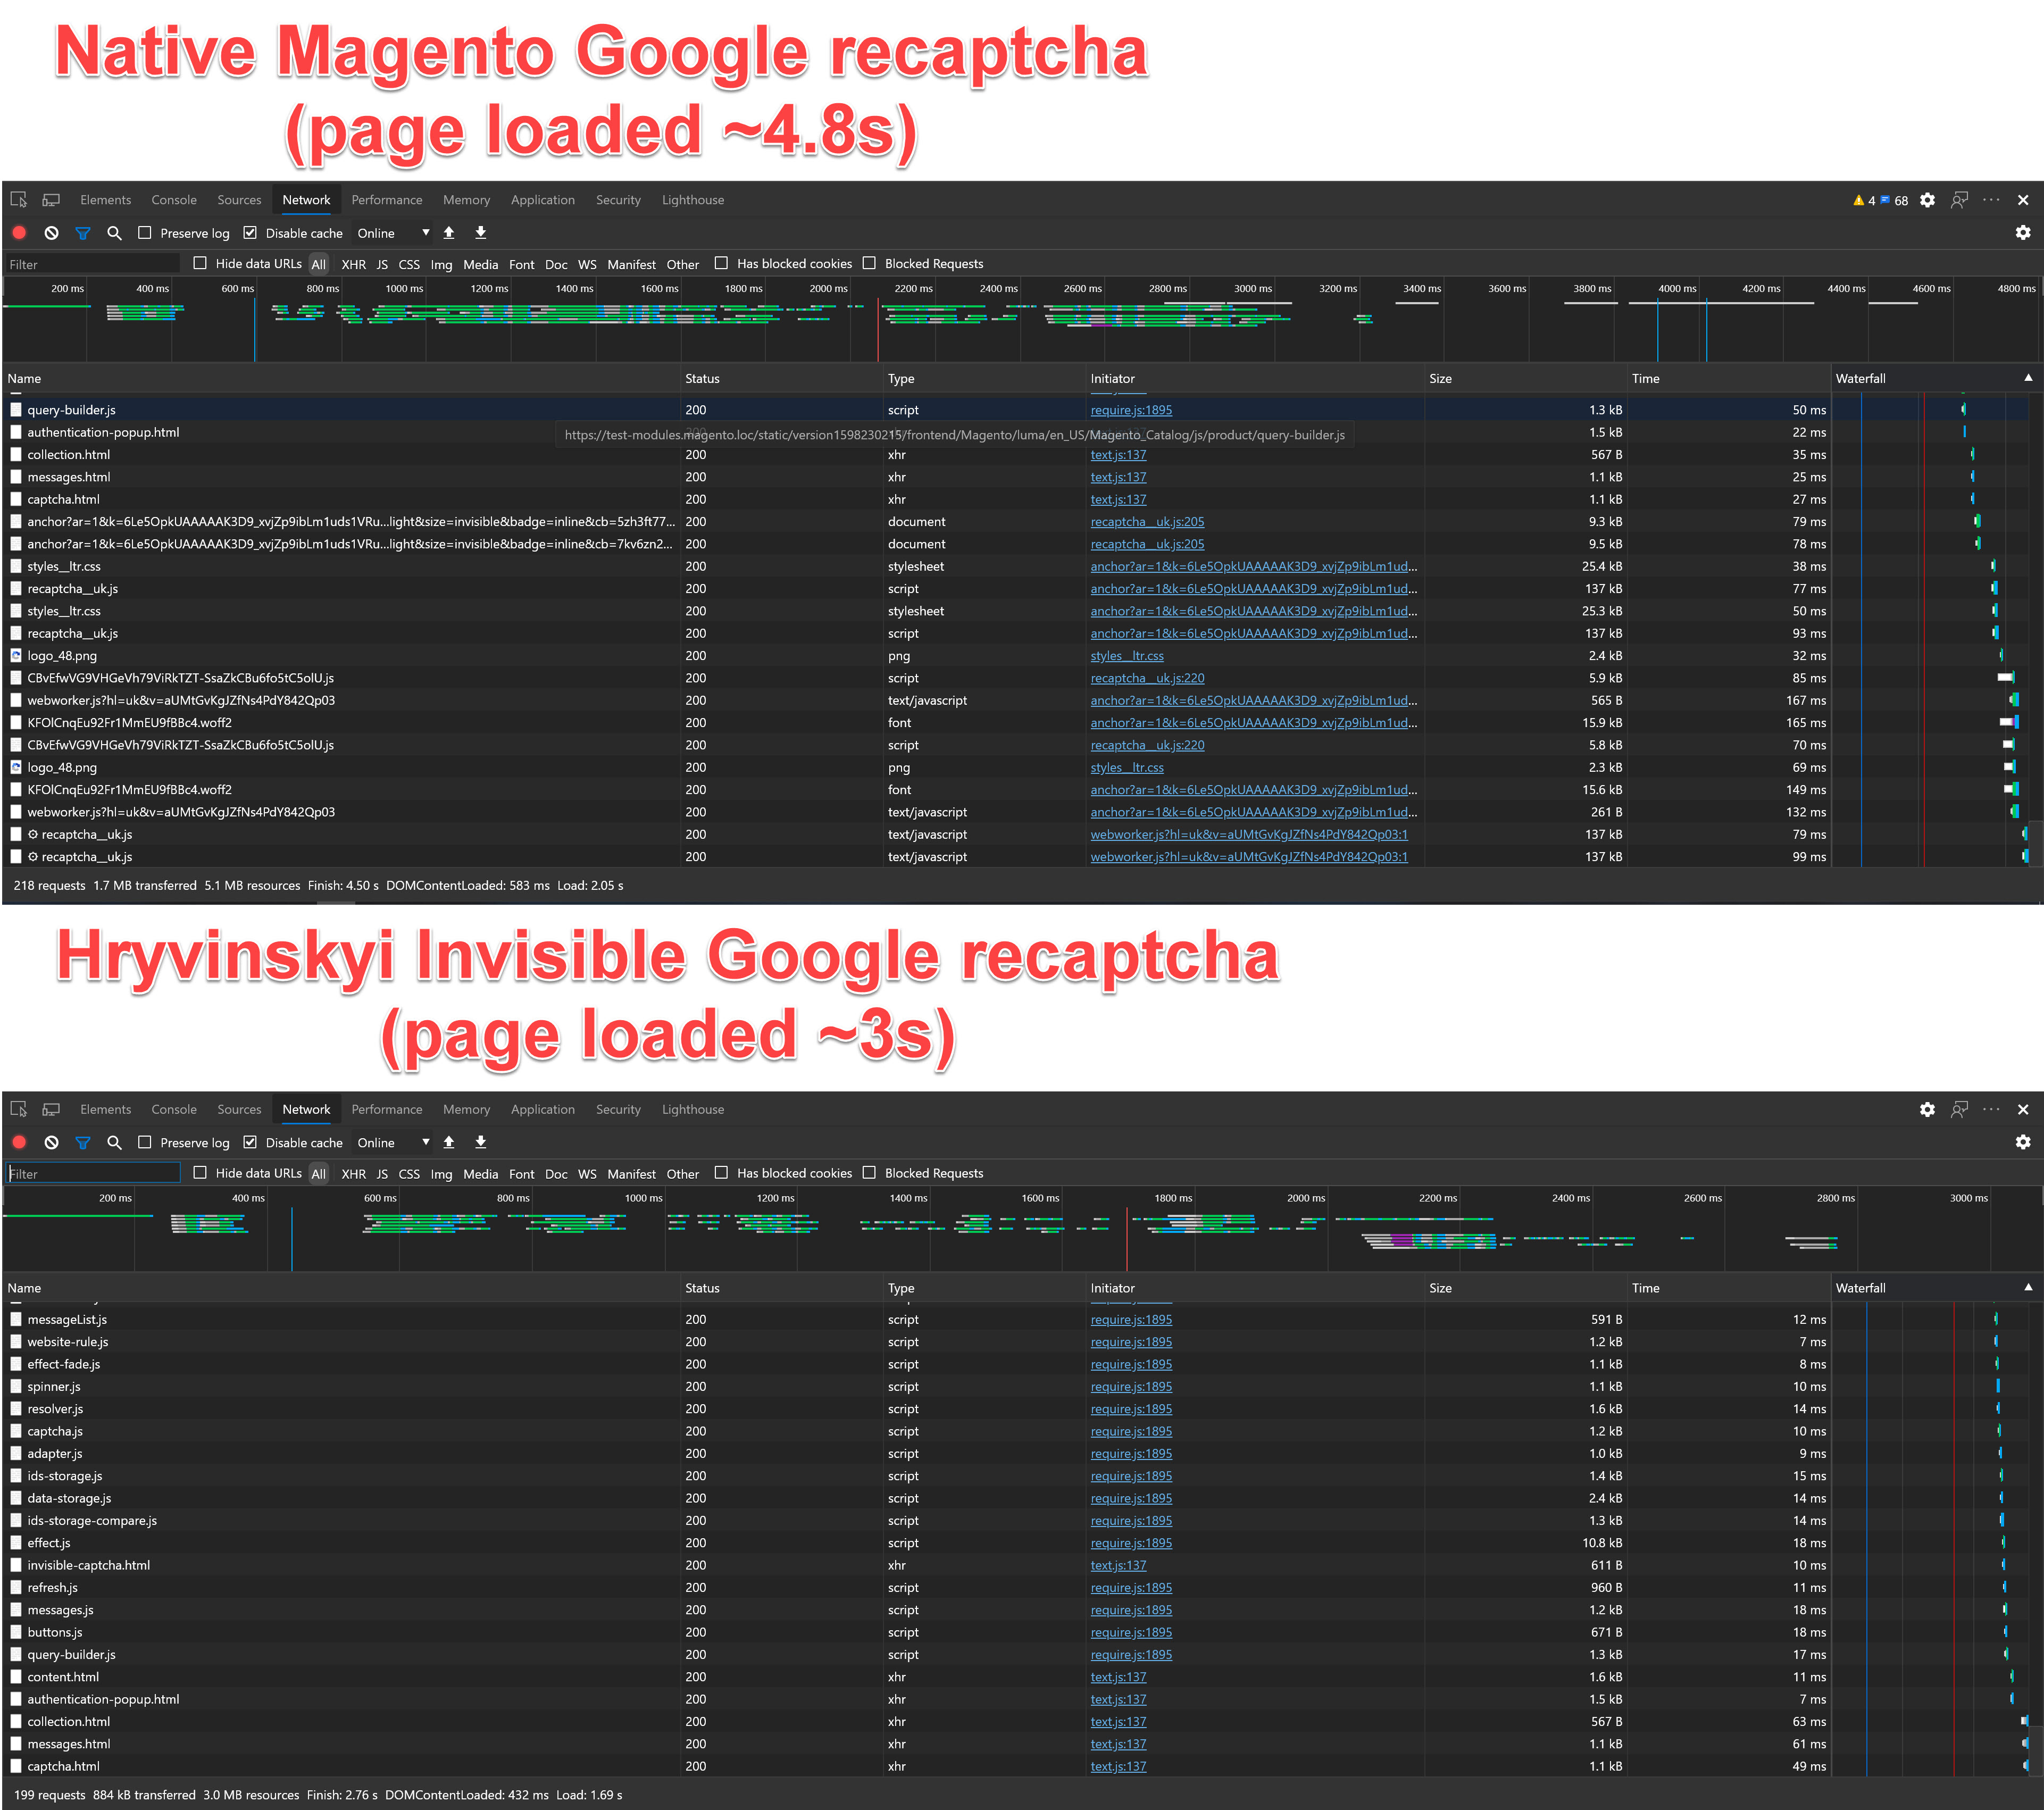Open network search in bottom panel
The image size is (2044, 1810).
coord(114,1142)
